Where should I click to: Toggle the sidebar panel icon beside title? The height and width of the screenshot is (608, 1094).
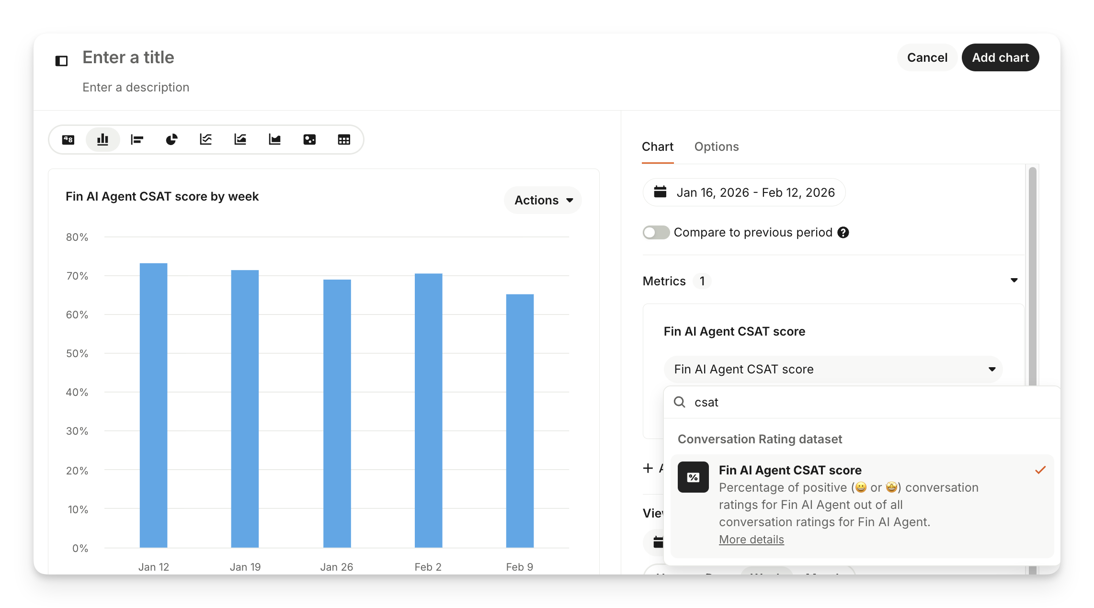[62, 61]
